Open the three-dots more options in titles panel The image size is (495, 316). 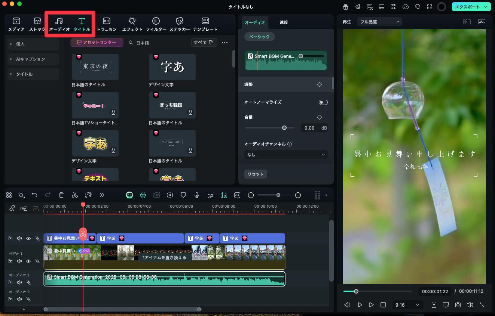pyautogui.click(x=224, y=43)
